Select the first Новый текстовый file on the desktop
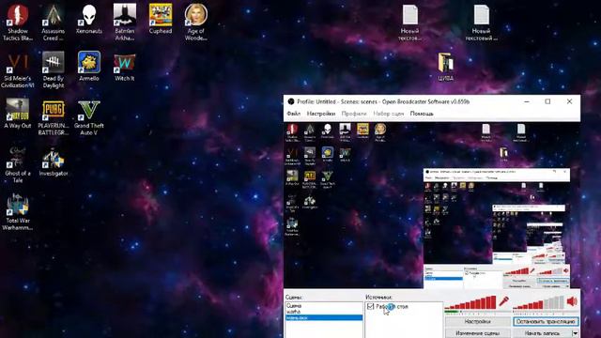This screenshot has height=338, width=601. [x=409, y=23]
